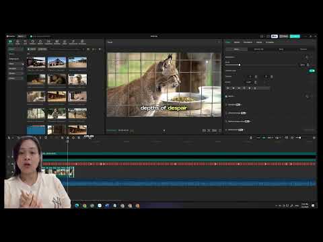Image resolution: width=323 pixels, height=242 pixels.
Task: Switch to the Video tab in inspector
Action: tap(228, 42)
